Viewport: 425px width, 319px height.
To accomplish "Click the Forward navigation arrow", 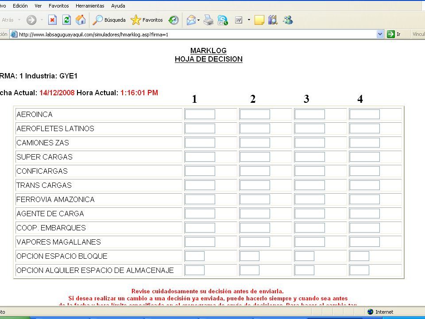I will click(x=31, y=20).
